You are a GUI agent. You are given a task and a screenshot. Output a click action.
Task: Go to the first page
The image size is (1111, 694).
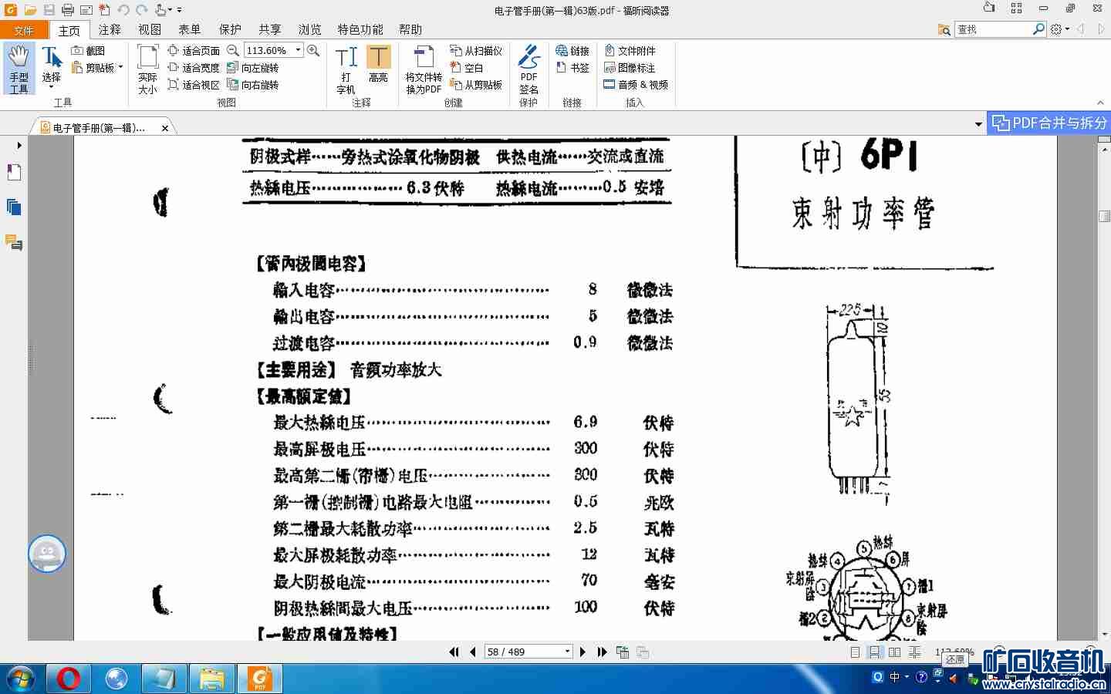point(454,652)
